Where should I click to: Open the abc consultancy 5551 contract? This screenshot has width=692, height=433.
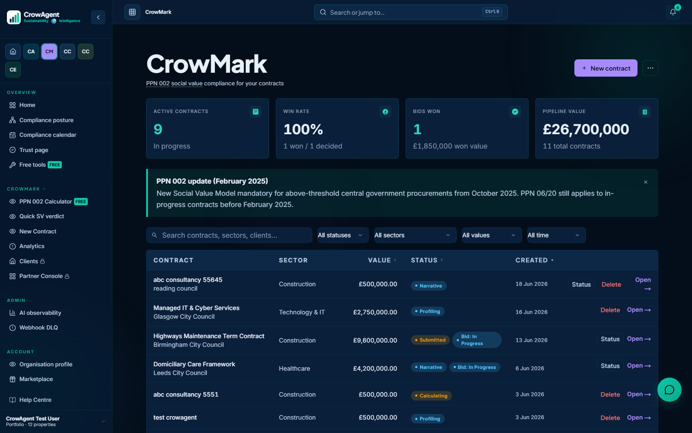[x=639, y=394]
